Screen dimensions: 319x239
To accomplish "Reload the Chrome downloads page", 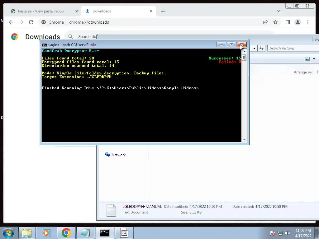I will point(31,22).
